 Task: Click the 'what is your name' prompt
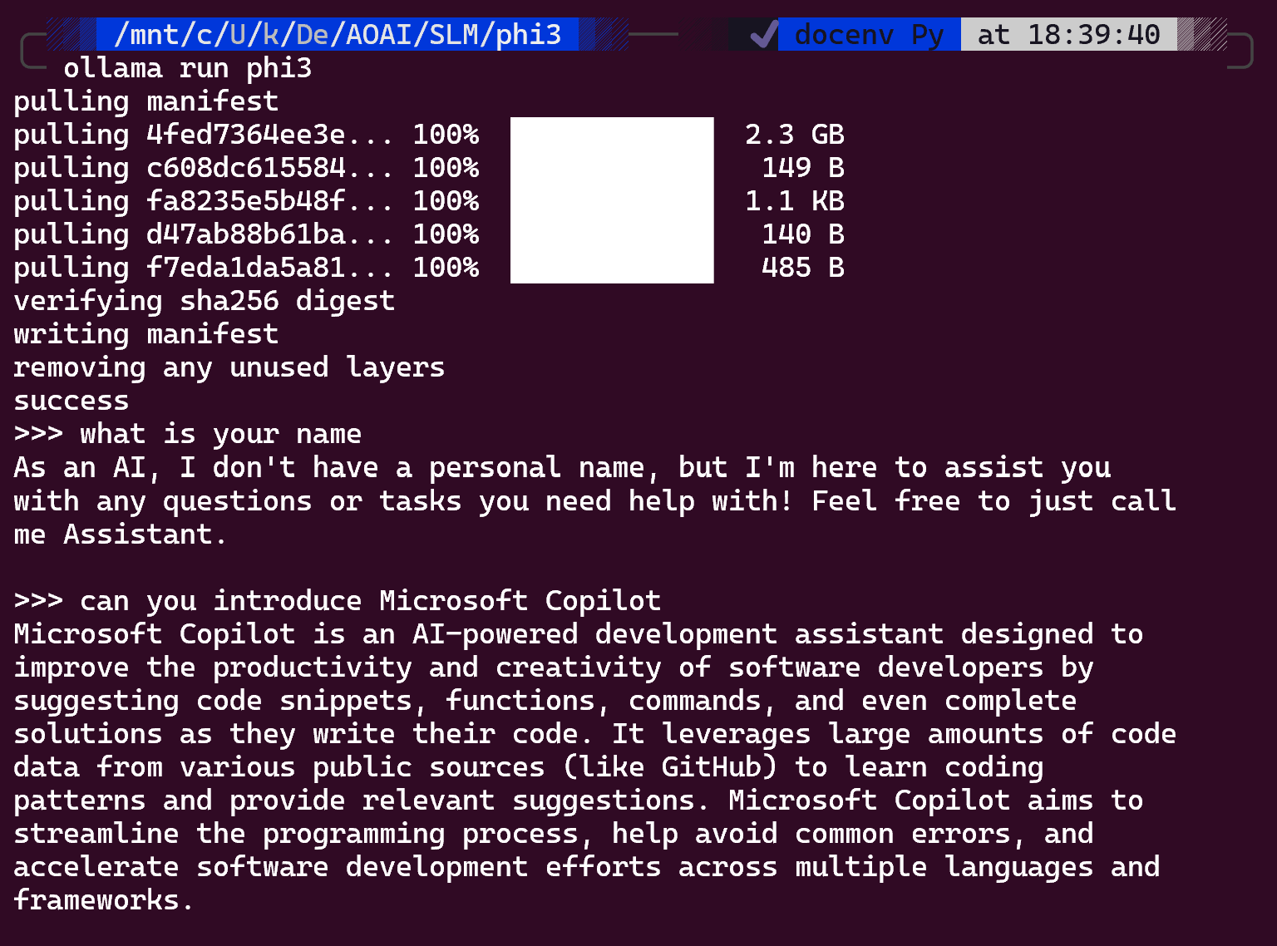221,435
